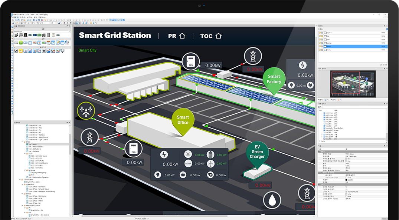Open 'TOC - Network Status' in the project tree
The height and width of the screenshot is (220, 399).
pyautogui.click(x=36, y=147)
